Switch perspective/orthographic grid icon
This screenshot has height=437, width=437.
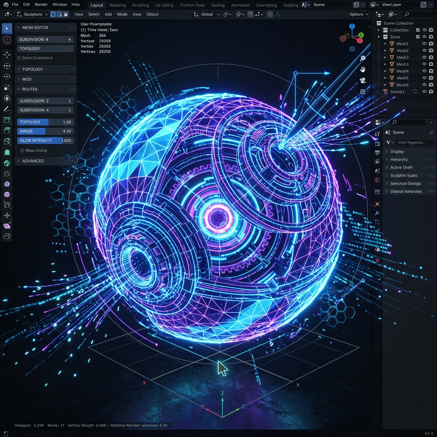pos(363,92)
